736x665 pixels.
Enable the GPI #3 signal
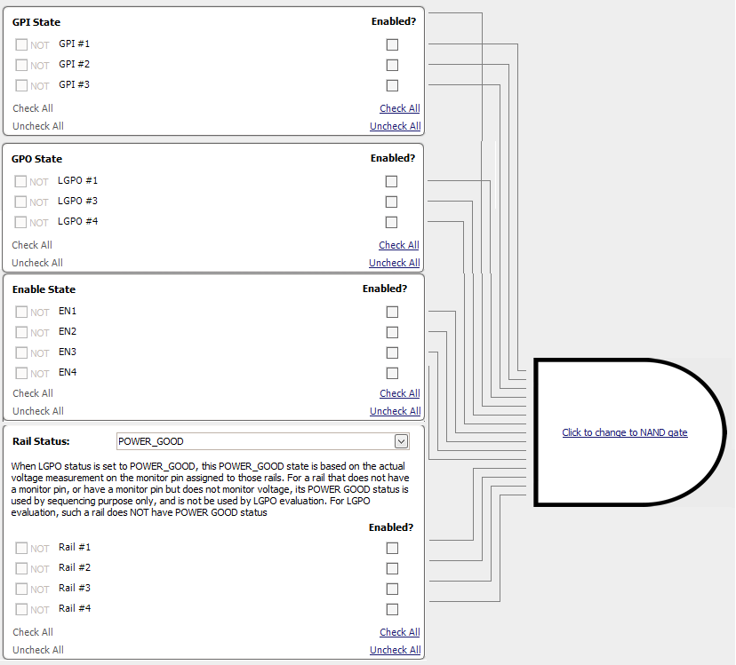coord(392,85)
